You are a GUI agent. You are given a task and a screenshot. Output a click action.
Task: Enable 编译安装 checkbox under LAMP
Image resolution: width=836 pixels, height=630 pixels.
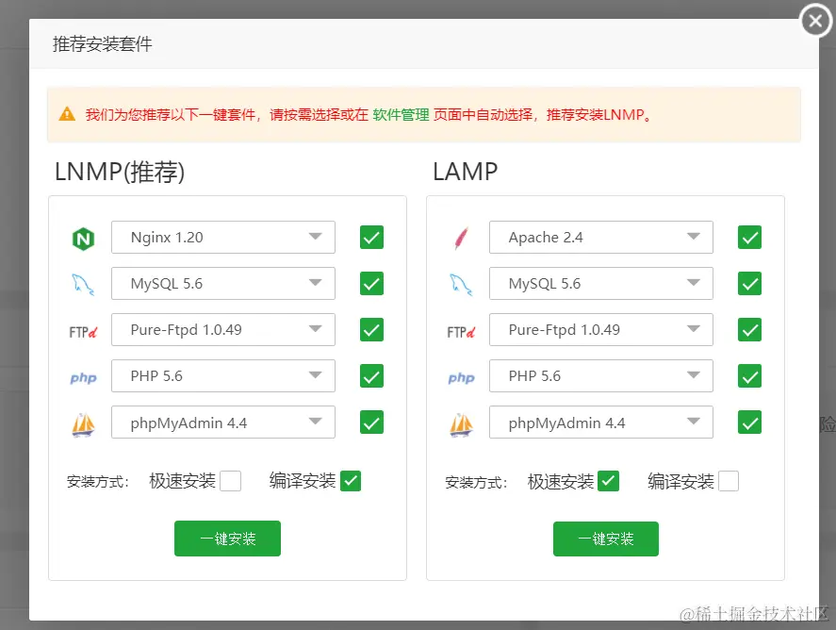[729, 481]
